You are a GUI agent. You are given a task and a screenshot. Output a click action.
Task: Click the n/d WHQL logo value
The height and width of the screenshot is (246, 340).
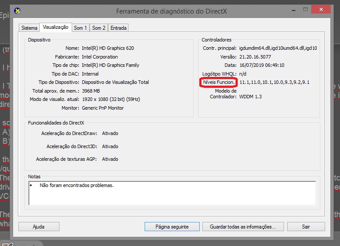coord(243,74)
